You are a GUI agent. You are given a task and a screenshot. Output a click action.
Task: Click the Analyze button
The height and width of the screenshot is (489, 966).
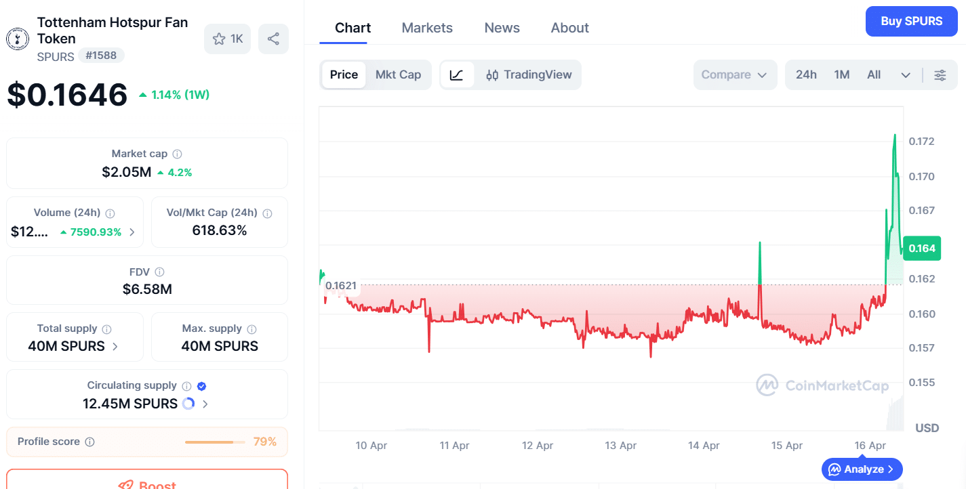862,469
